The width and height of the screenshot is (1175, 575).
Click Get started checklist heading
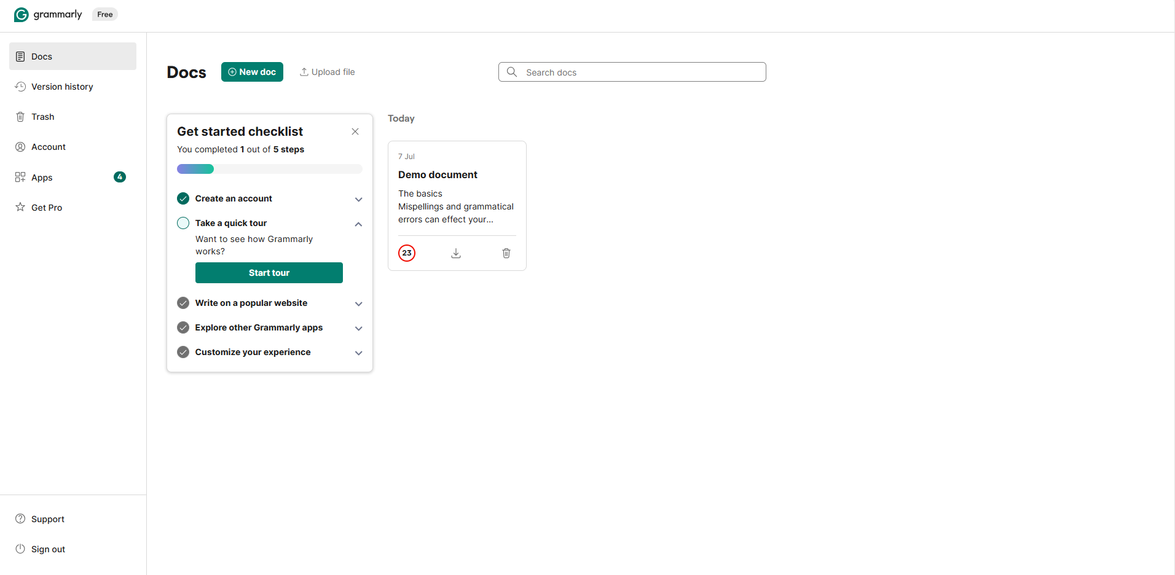pos(240,131)
